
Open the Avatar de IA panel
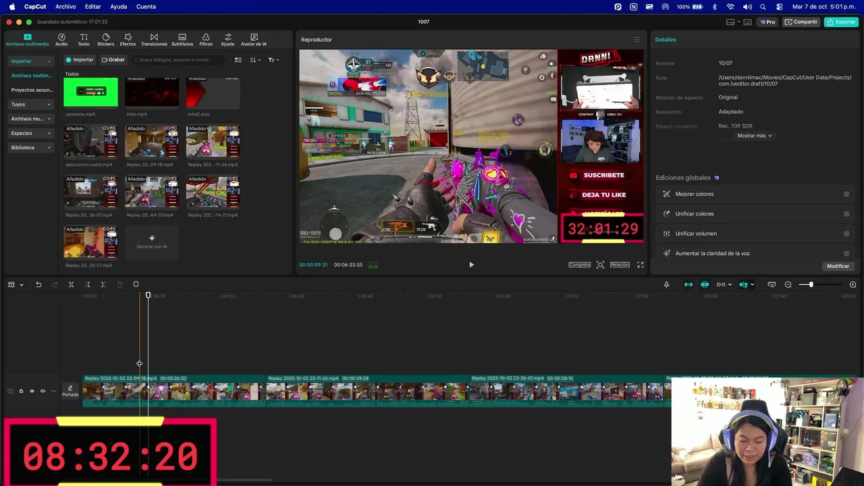click(254, 40)
